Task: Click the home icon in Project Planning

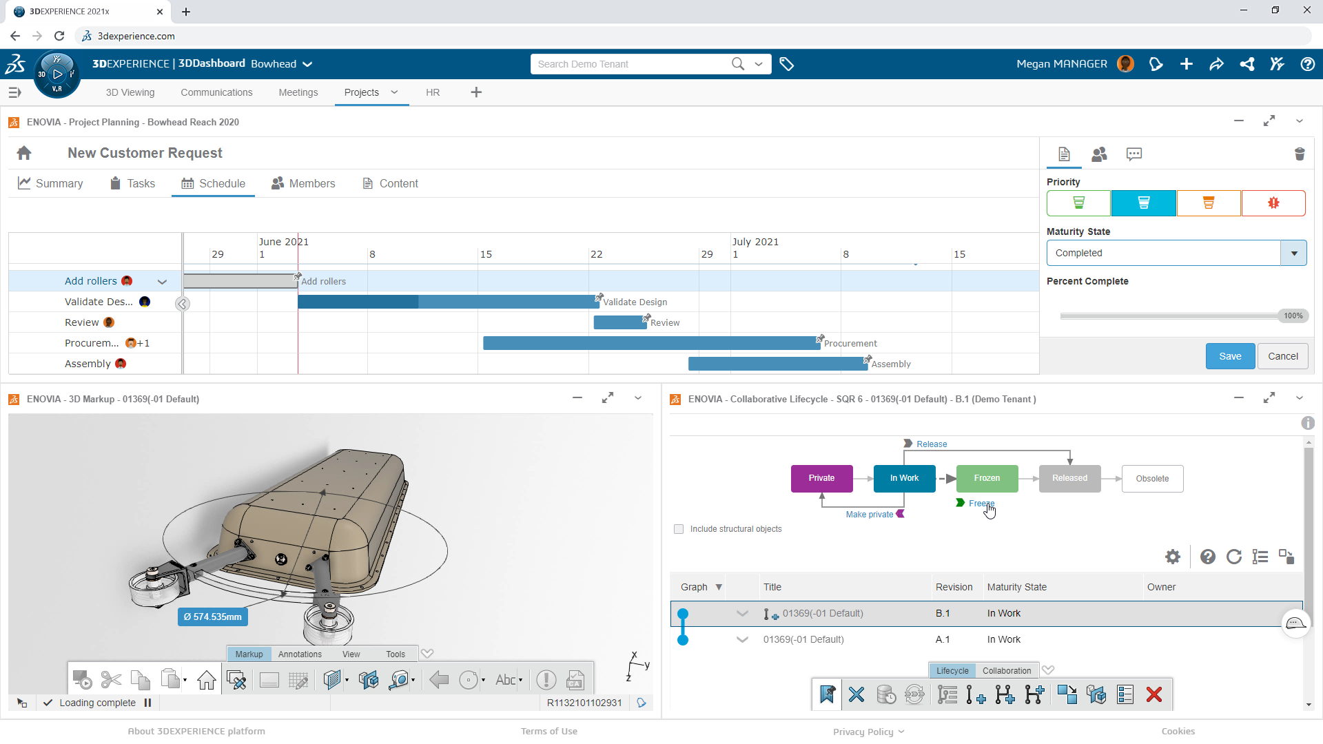Action: tap(24, 153)
